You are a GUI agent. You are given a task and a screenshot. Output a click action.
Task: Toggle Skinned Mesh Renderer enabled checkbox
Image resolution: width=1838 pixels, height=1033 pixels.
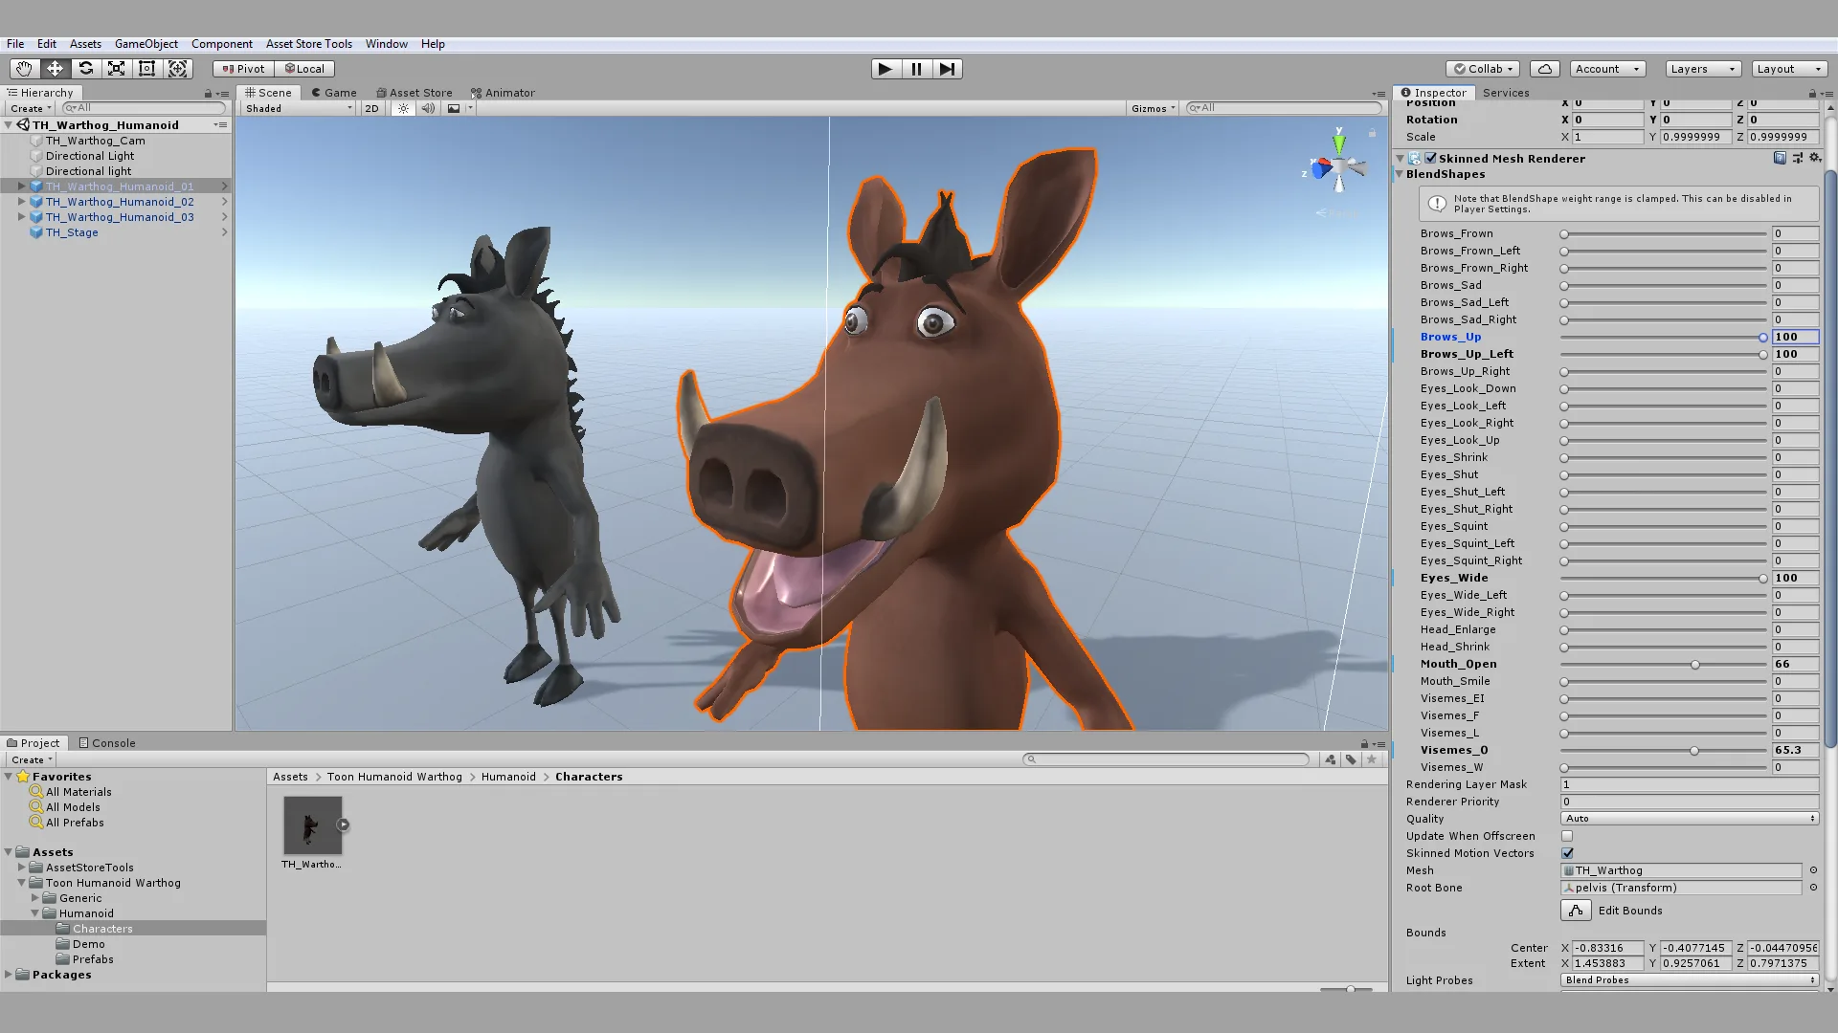pos(1430,158)
